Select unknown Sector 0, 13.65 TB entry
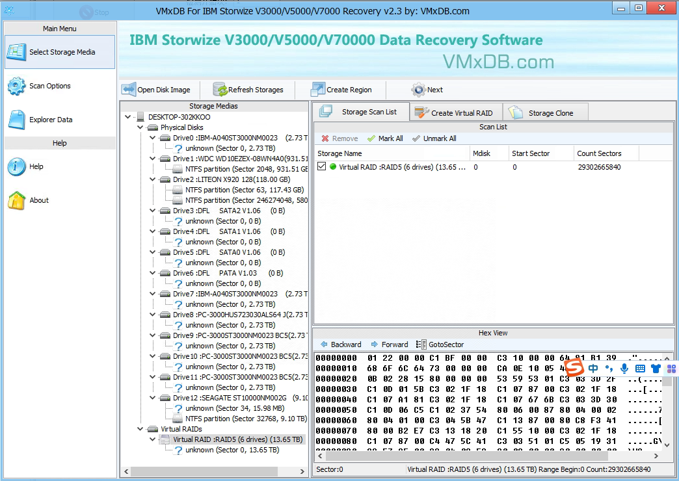The width and height of the screenshot is (679, 481). point(226,449)
